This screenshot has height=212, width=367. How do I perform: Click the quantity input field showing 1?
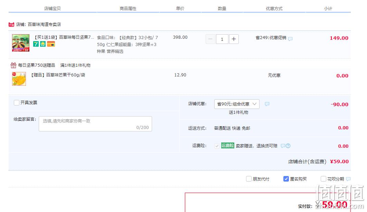pyautogui.click(x=222, y=39)
